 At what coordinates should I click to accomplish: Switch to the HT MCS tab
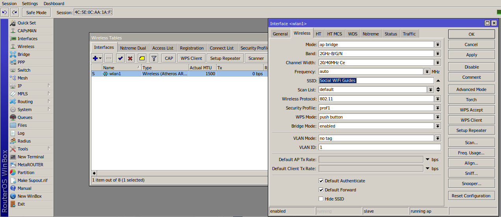(x=334, y=34)
